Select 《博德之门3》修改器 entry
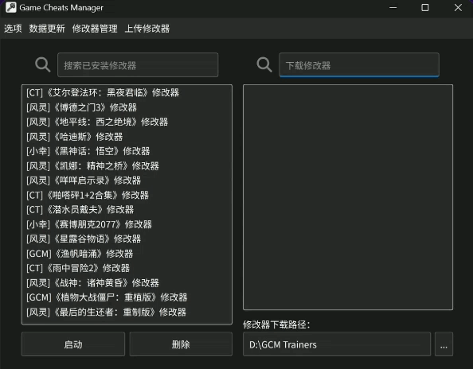Image resolution: width=473 pixels, height=369 pixels. pos(127,107)
